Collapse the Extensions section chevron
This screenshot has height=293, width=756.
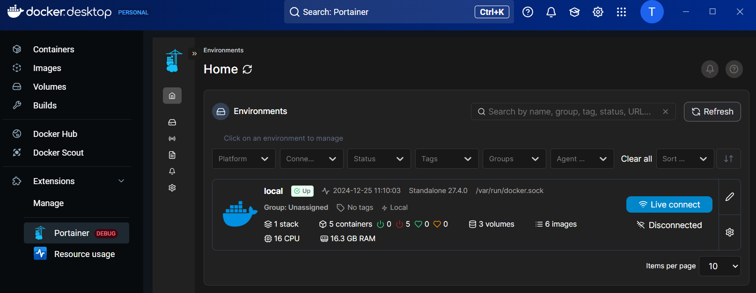point(121,181)
